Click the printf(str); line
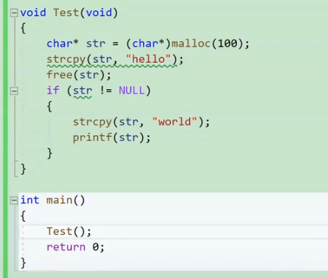The image size is (328, 278). click(111, 138)
